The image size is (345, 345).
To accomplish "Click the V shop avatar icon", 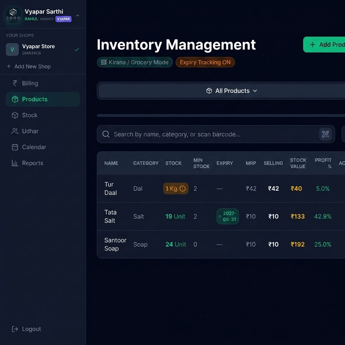I will (12, 50).
